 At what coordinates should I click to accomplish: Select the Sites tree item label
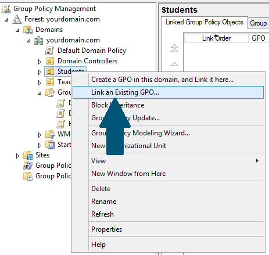(x=42, y=155)
